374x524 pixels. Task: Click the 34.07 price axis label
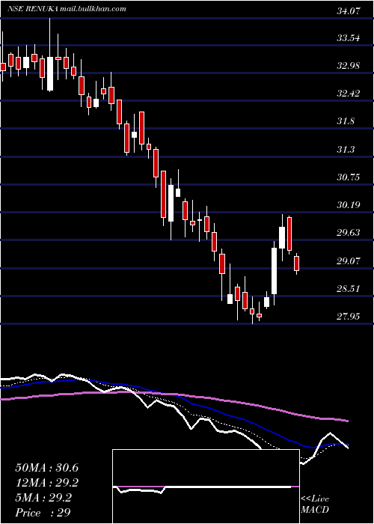coord(349,10)
